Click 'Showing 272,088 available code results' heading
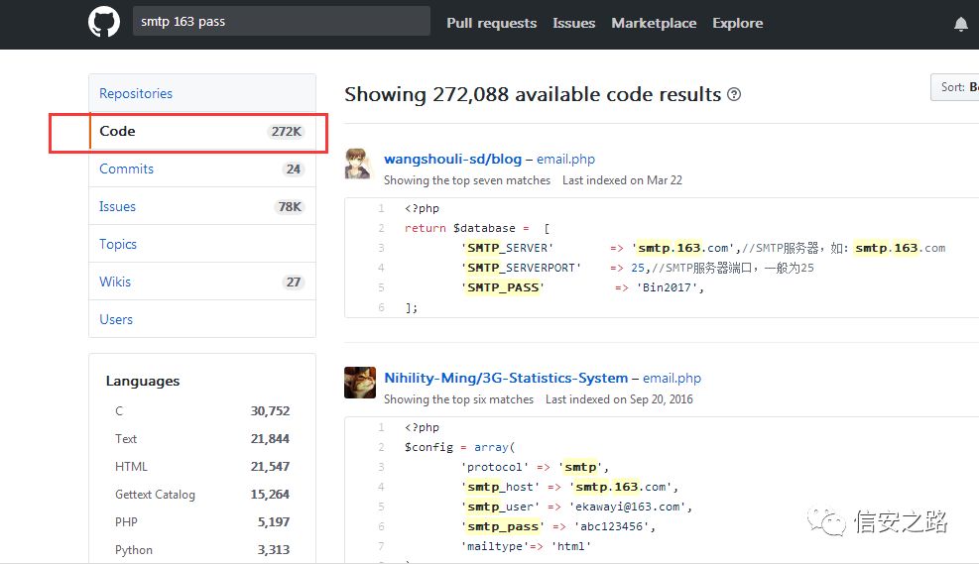This screenshot has height=564, width=979. [x=533, y=94]
